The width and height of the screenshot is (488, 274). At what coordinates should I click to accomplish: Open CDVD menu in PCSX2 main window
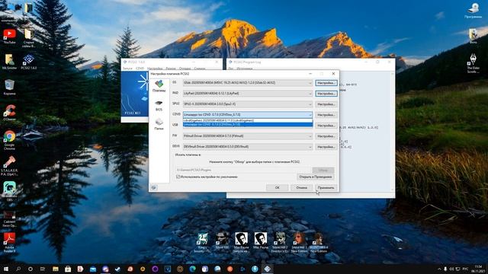(x=140, y=68)
